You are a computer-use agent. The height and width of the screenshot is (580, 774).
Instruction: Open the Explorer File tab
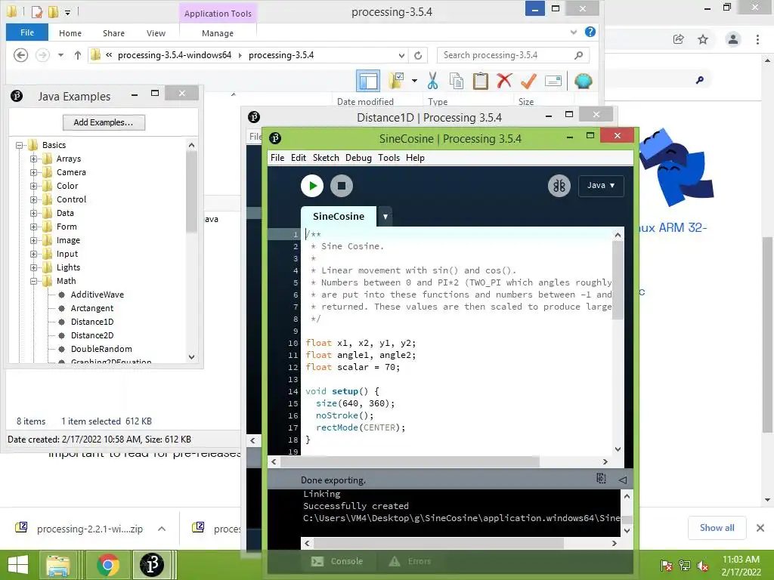(27, 32)
